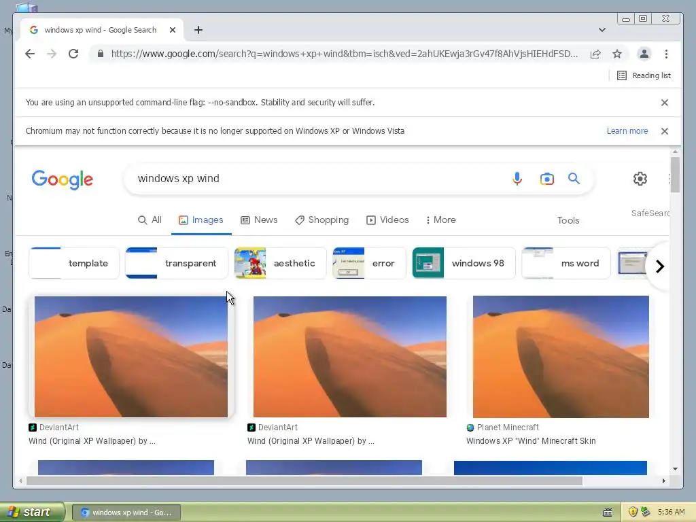This screenshot has height=522, width=696.
Task: Filter by 'error' chip
Action: click(369, 263)
